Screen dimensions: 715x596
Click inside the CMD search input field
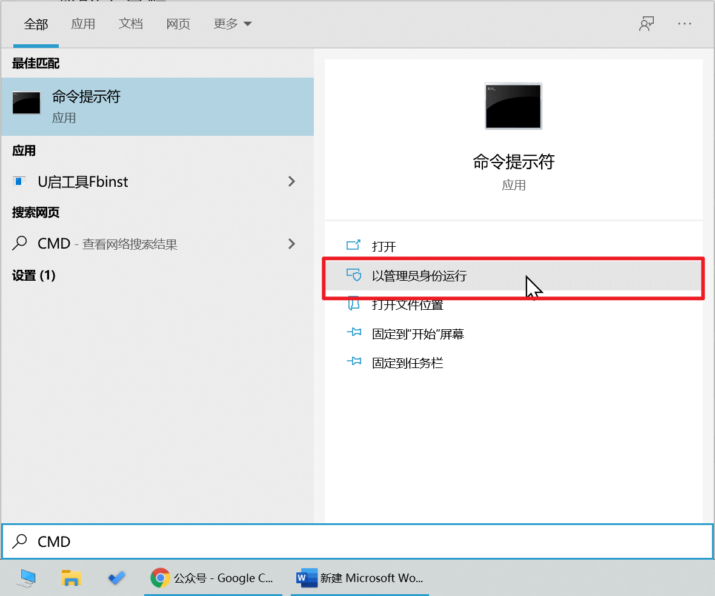pyautogui.click(x=182, y=541)
